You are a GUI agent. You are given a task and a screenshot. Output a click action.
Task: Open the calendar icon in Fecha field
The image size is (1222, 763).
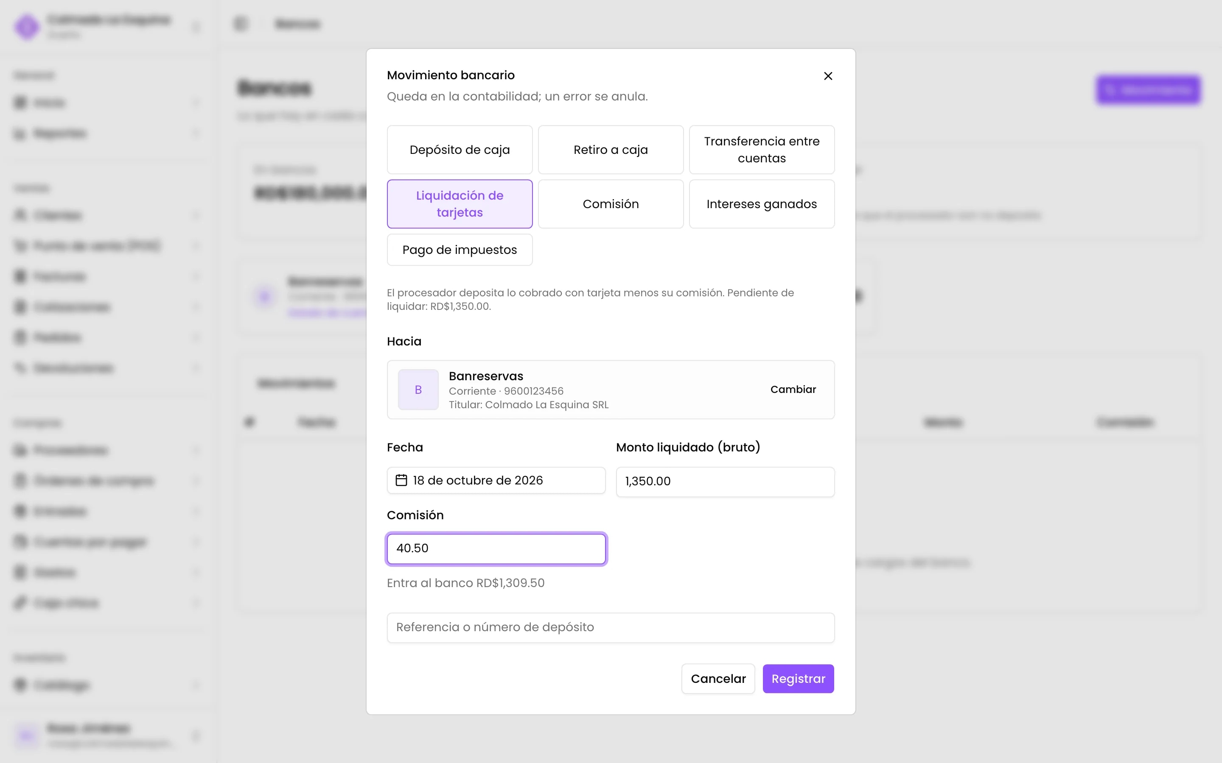coord(401,480)
